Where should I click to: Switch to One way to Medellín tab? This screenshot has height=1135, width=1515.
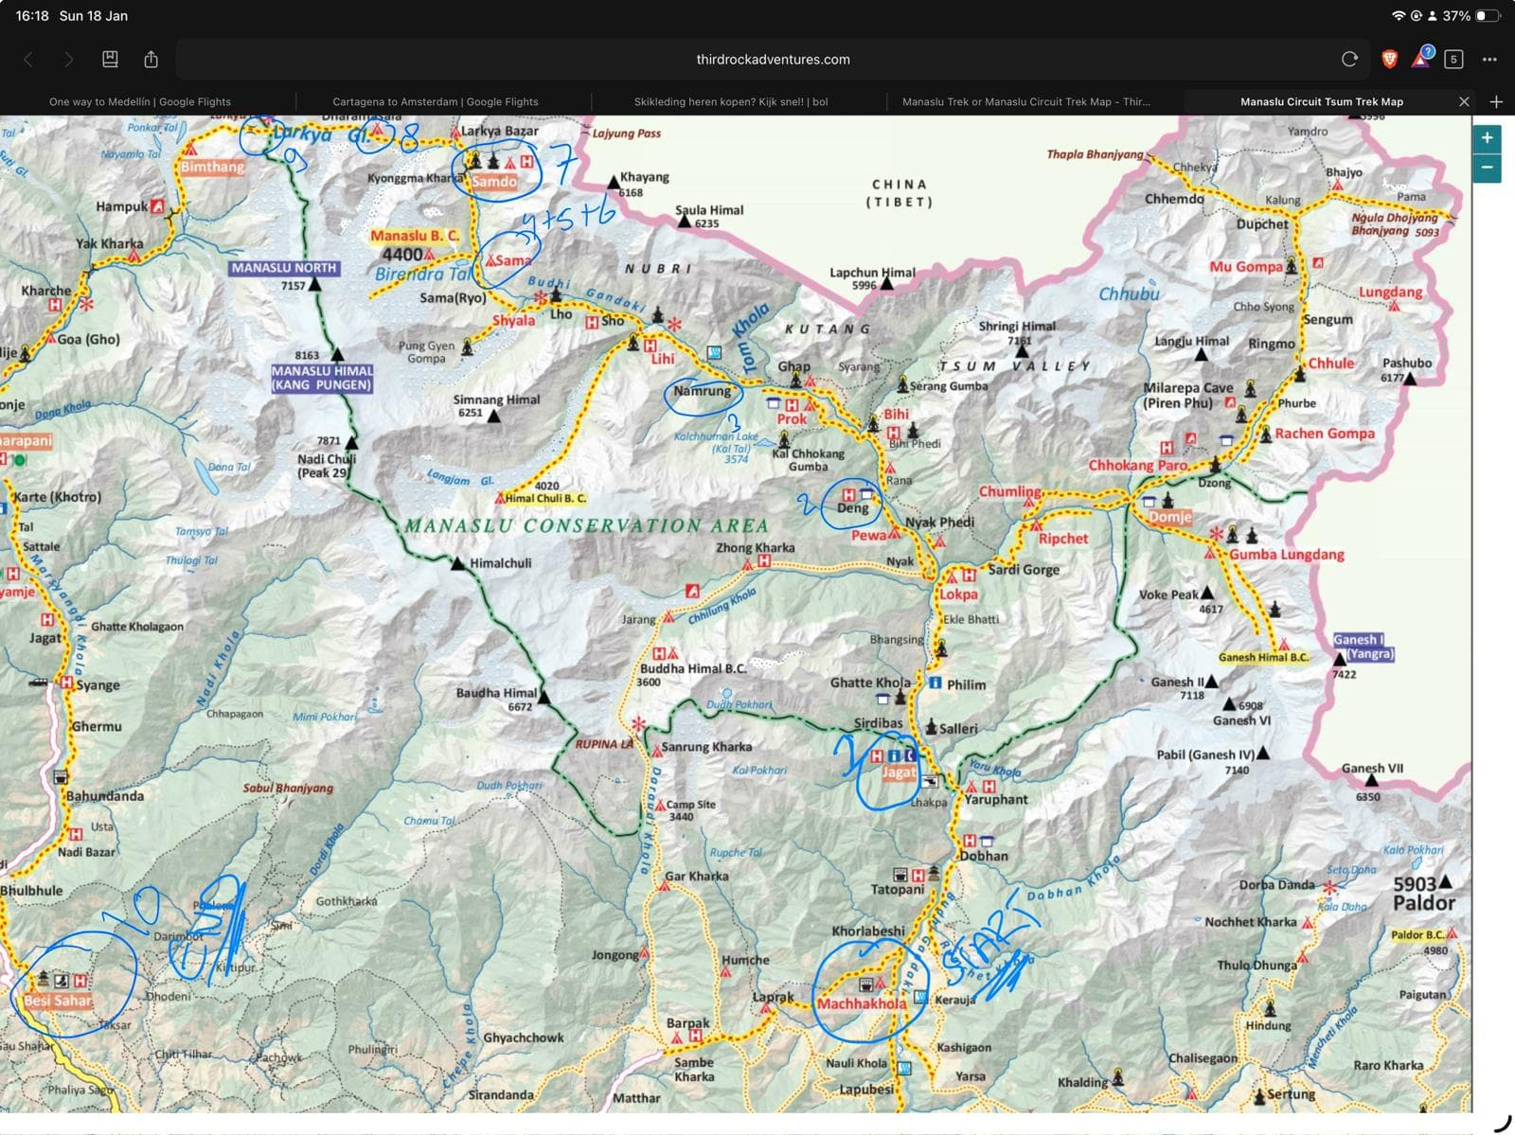(140, 101)
